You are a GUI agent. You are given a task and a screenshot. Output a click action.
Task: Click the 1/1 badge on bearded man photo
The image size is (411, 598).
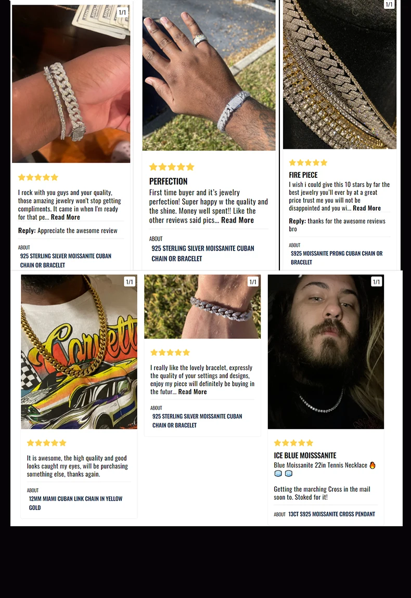click(376, 282)
